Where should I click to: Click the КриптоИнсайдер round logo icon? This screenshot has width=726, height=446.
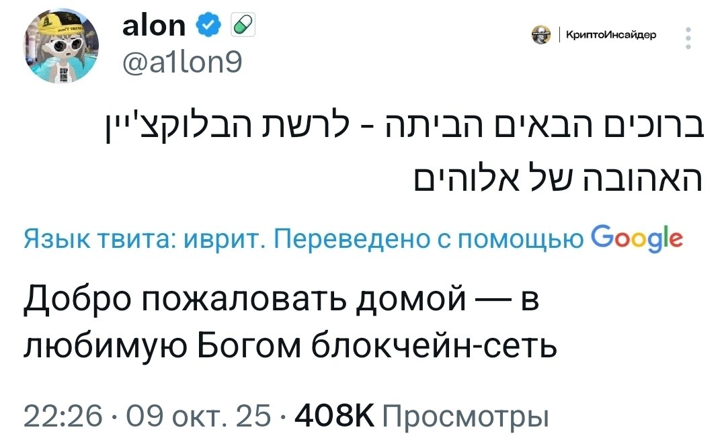tap(540, 35)
